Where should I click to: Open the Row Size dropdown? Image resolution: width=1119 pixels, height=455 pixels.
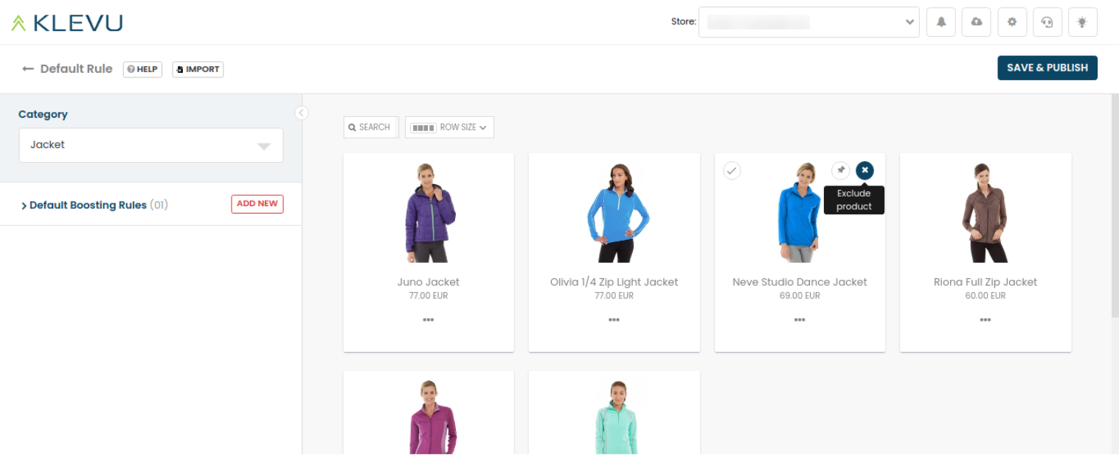point(449,127)
